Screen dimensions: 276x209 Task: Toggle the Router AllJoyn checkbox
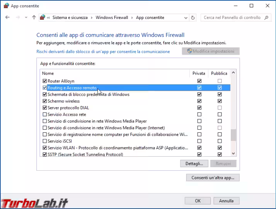(x=45, y=81)
